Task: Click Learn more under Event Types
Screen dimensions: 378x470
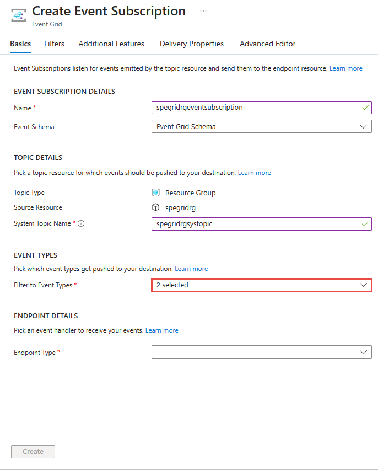Action: click(191, 268)
